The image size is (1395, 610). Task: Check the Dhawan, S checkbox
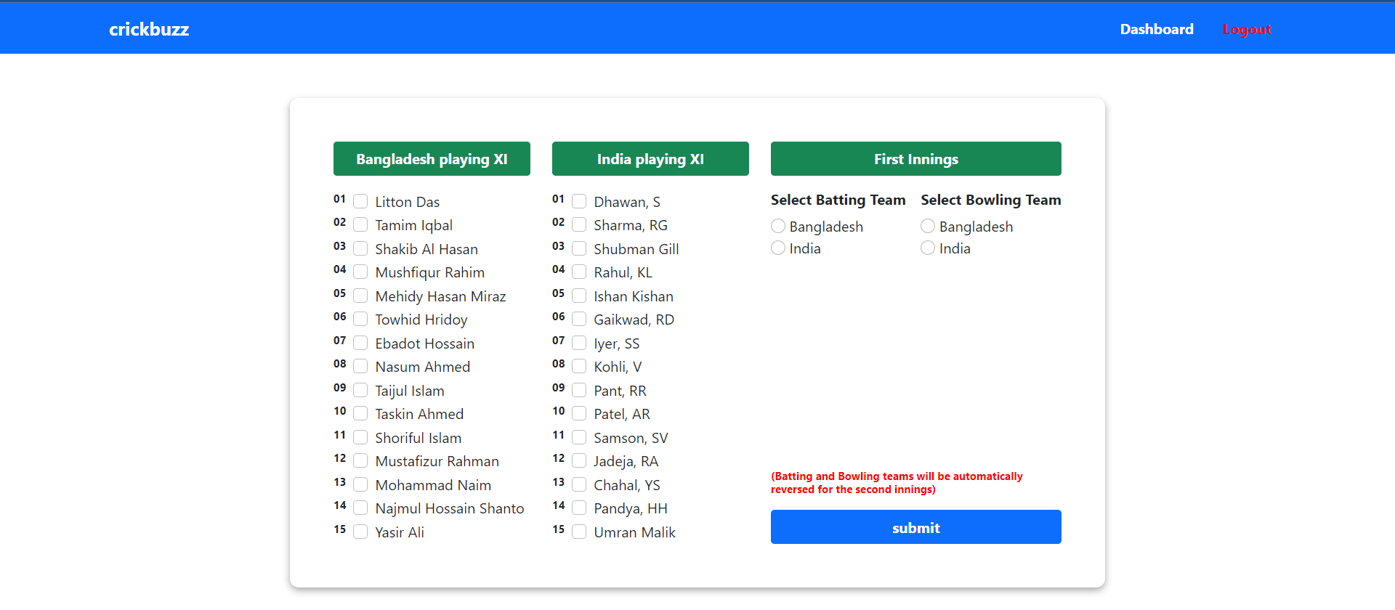pos(579,201)
